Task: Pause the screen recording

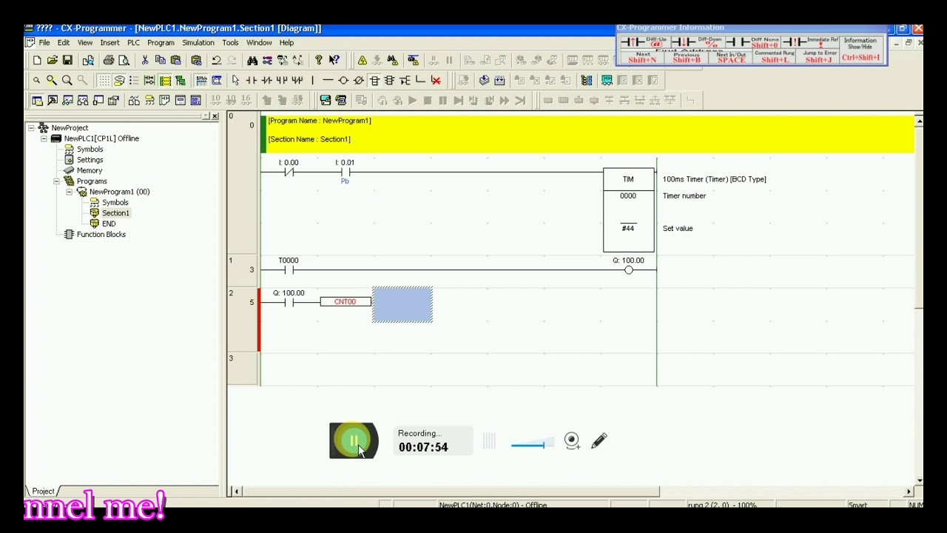Action: pyautogui.click(x=354, y=440)
